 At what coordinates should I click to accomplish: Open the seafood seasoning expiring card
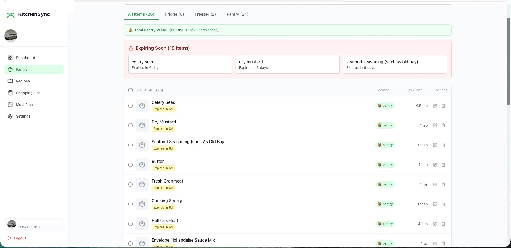pyautogui.click(x=395, y=64)
